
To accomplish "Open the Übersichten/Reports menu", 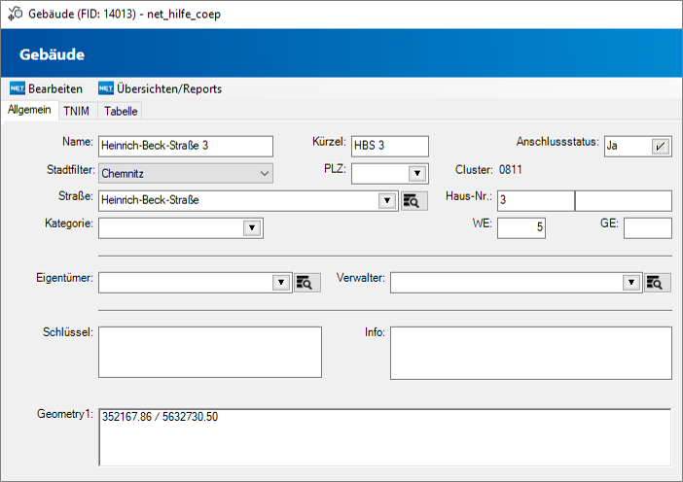I will tap(161, 88).
